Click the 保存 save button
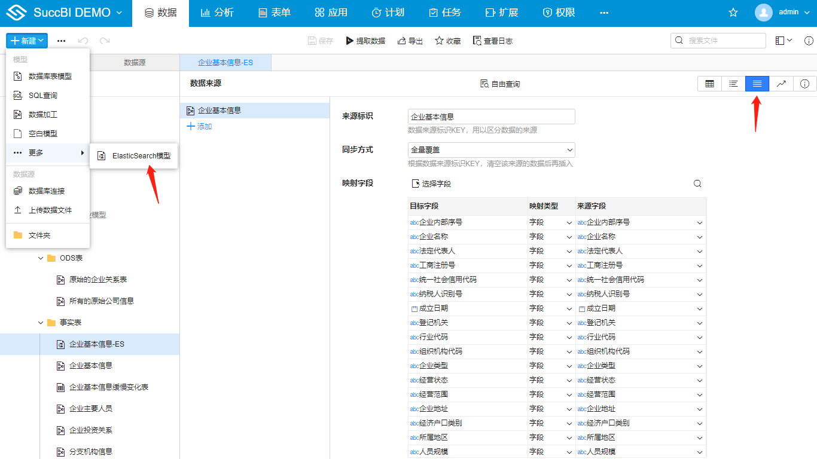 pos(320,41)
